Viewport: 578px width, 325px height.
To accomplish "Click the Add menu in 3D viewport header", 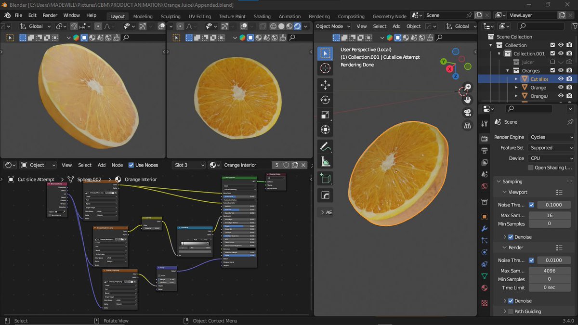I will click(396, 26).
